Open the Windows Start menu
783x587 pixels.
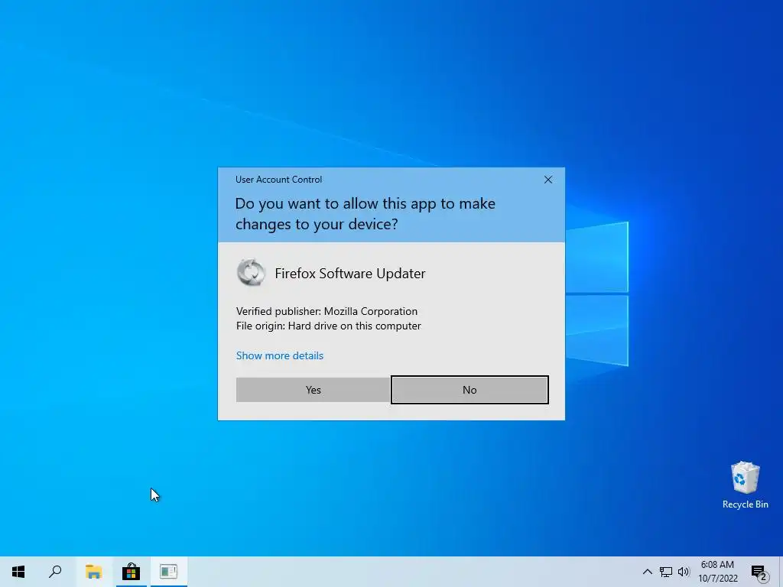[x=18, y=572]
